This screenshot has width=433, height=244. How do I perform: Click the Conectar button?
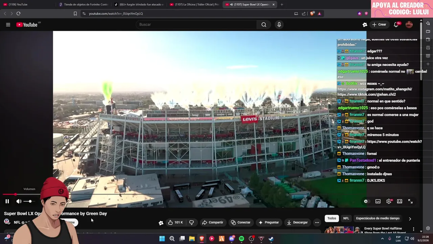tap(241, 222)
